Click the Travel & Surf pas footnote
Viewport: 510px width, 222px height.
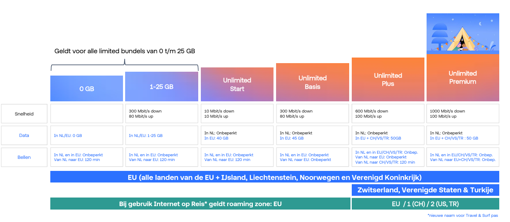(x=463, y=215)
